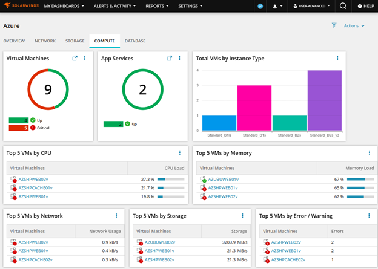The width and height of the screenshot is (378, 269).
Task: Click critical VM icon beside AZSHPCACHE01v
Action: tap(13, 188)
